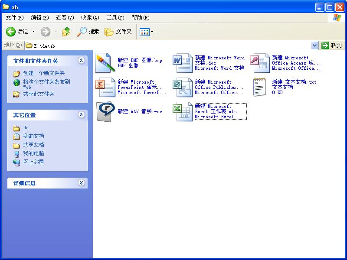Open the Back button history dropdown
The width and height of the screenshot is (347, 260).
click(x=34, y=32)
